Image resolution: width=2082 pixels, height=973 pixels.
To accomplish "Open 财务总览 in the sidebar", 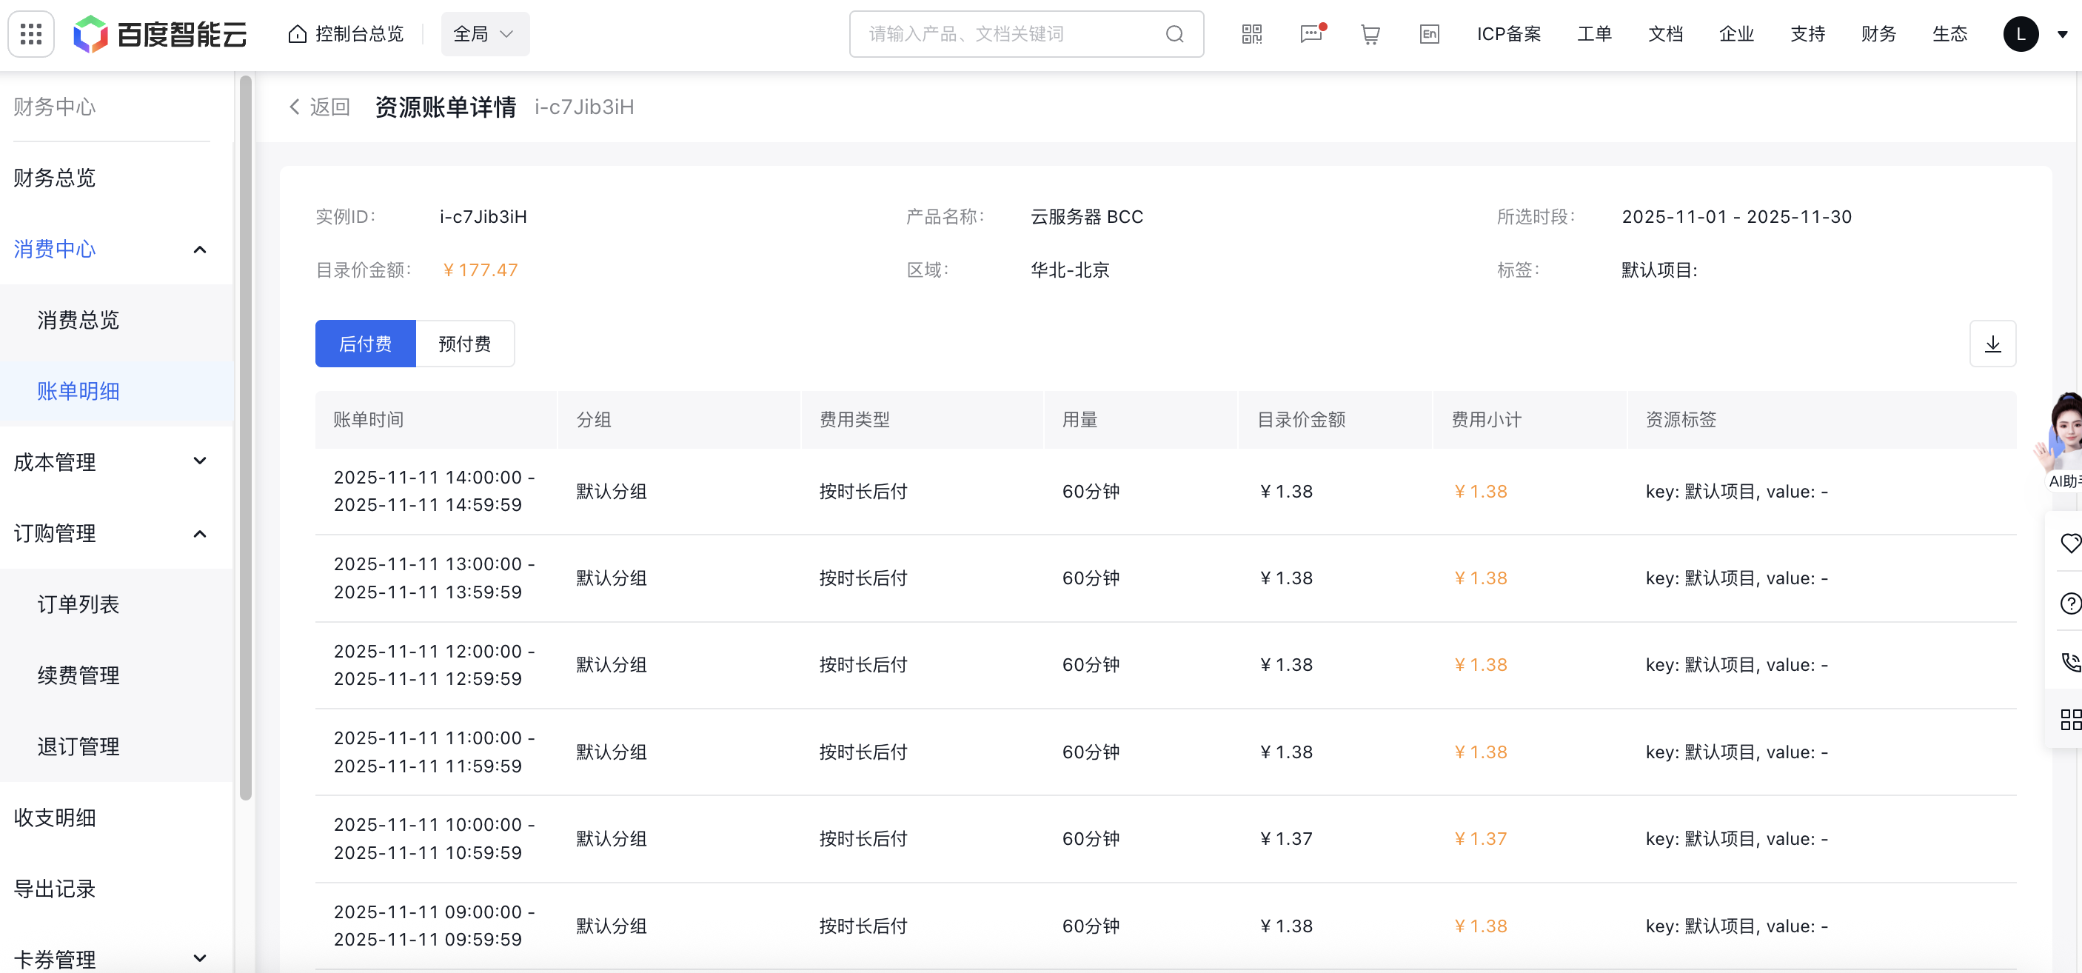I will pyautogui.click(x=55, y=178).
